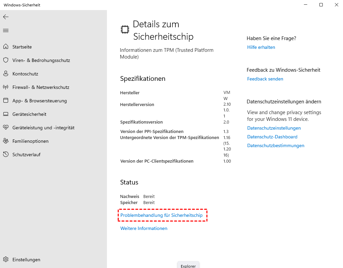Click the laptop icon for Gerätesicherheit

click(6, 114)
